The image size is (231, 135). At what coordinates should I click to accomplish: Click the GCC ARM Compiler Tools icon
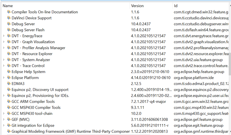tap(9, 102)
